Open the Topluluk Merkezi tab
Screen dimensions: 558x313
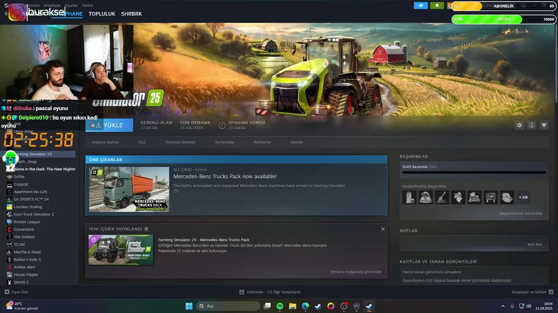point(180,142)
